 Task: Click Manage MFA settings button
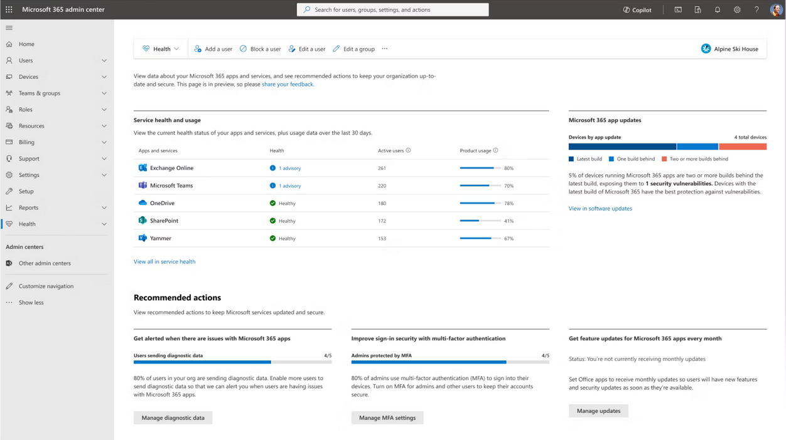tap(387, 417)
